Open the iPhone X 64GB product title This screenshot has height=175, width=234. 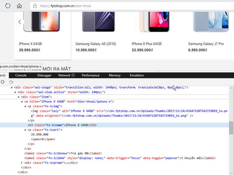pyautogui.click(x=30, y=44)
